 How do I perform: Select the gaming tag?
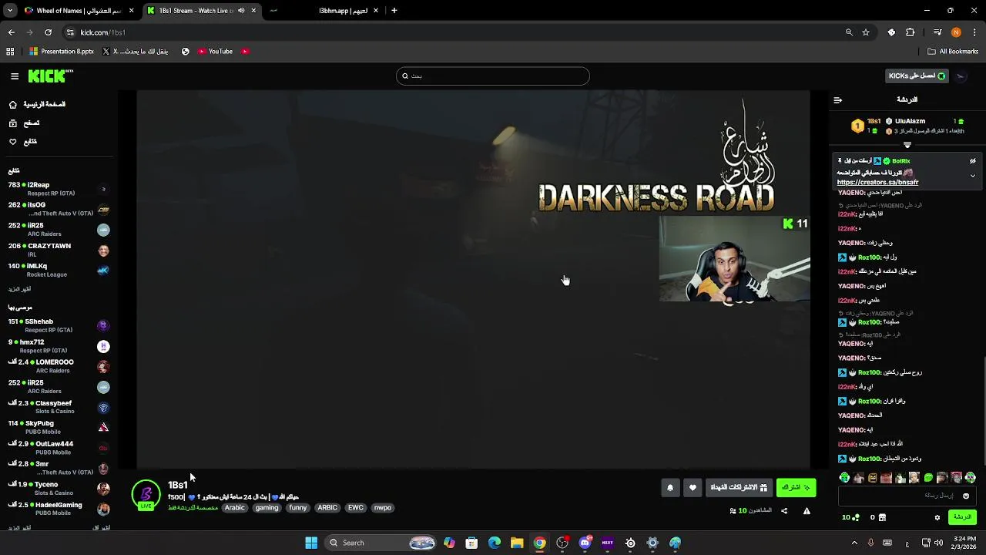tap(267, 508)
